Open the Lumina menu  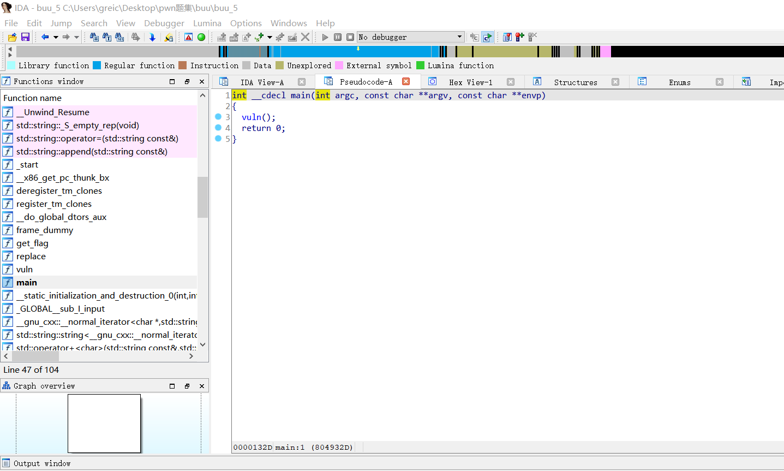click(x=207, y=23)
